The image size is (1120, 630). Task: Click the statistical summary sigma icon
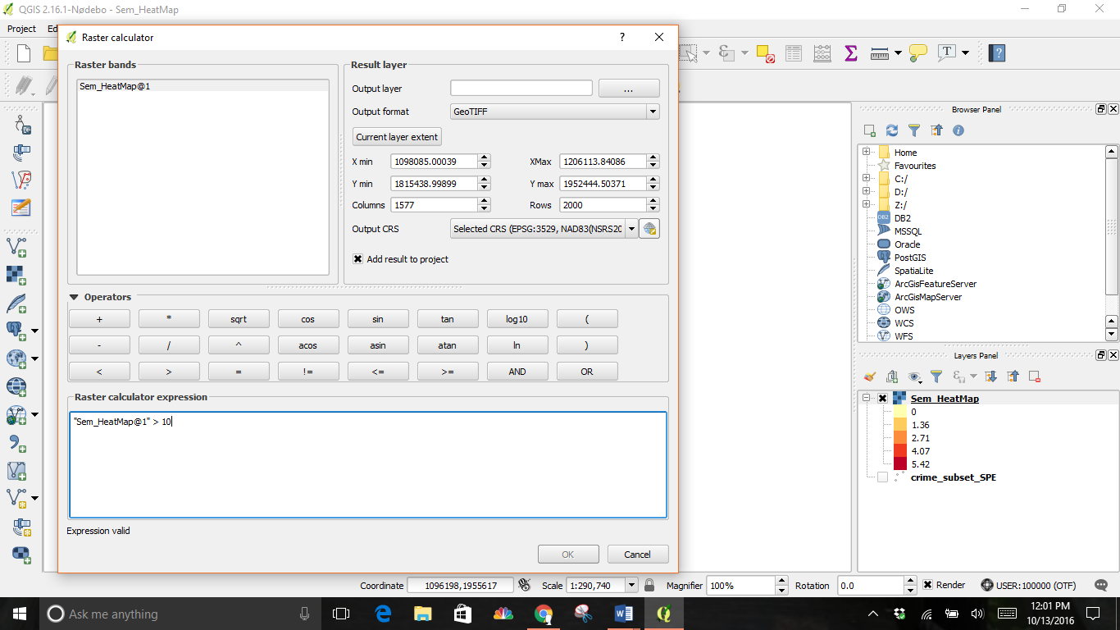click(x=850, y=53)
